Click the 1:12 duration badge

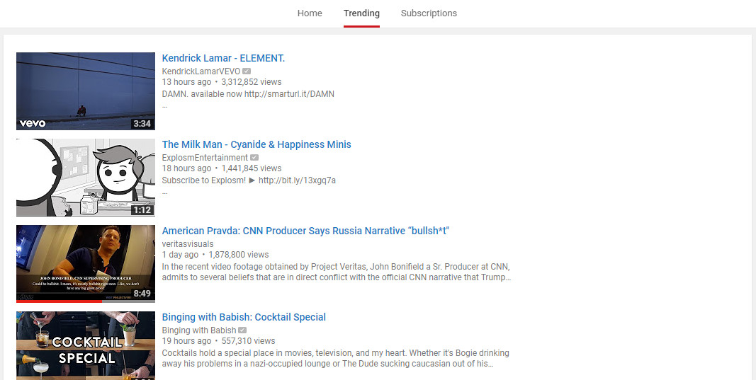pyautogui.click(x=142, y=210)
